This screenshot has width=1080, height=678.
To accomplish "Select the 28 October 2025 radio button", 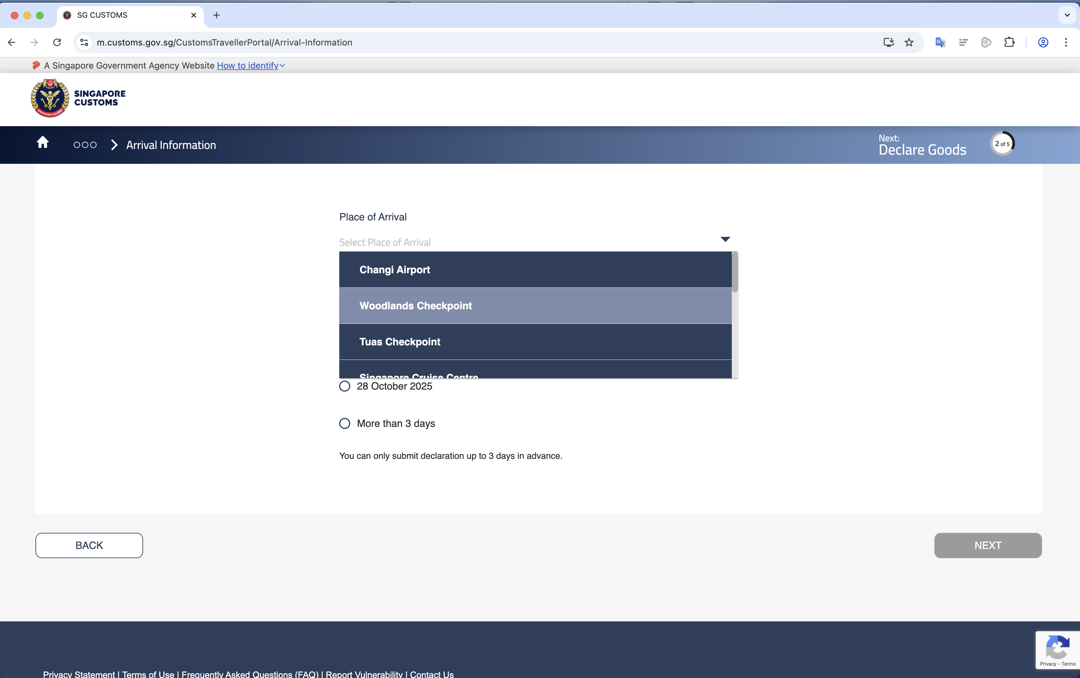I will point(344,386).
